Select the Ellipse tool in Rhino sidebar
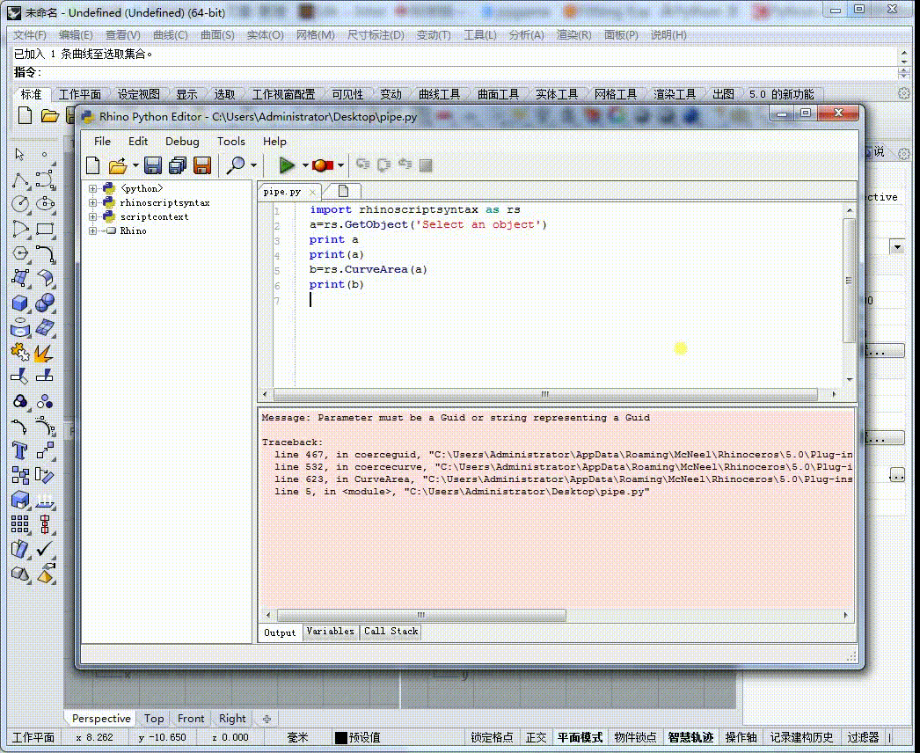920x753 pixels. point(45,204)
